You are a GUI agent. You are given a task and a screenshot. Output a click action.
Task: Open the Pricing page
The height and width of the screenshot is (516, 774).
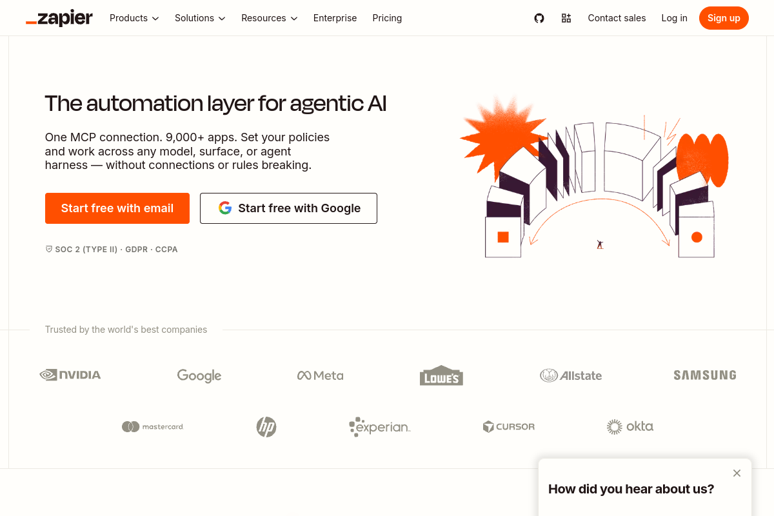387,18
